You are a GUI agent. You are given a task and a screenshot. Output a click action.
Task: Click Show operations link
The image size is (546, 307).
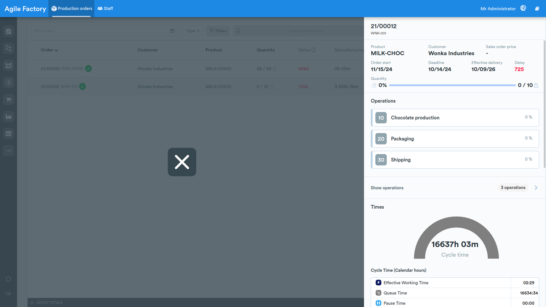387,188
